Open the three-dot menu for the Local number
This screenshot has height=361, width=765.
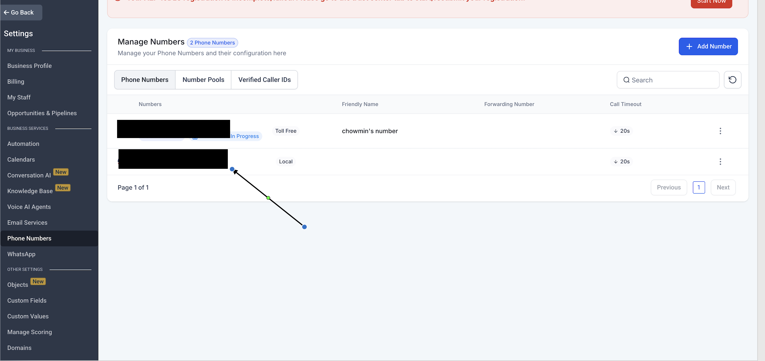pos(720,161)
